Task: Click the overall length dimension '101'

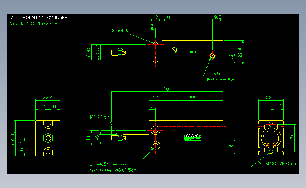Action: coord(167,89)
